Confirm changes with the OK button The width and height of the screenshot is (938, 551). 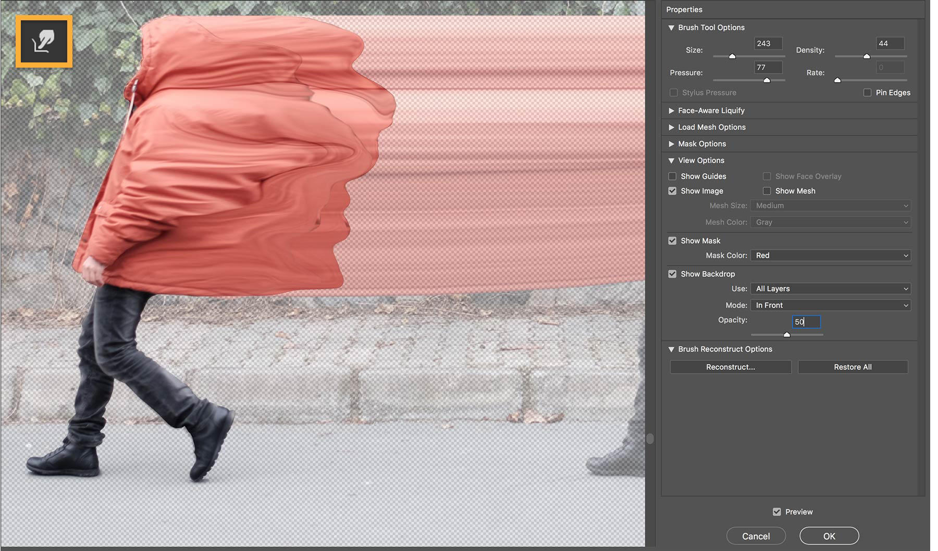pos(829,535)
